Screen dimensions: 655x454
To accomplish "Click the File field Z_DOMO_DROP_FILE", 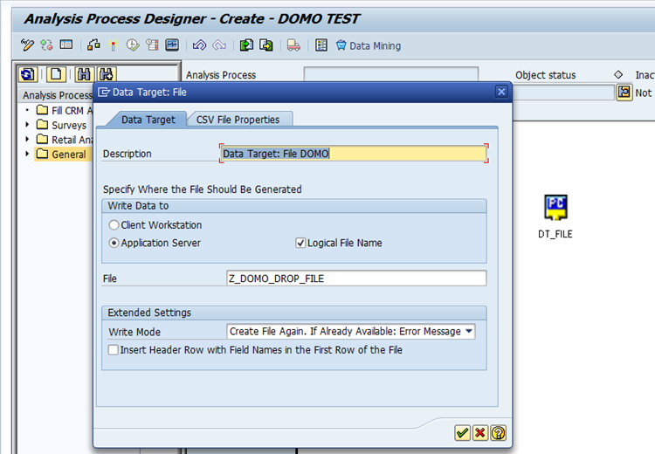I will 356,279.
